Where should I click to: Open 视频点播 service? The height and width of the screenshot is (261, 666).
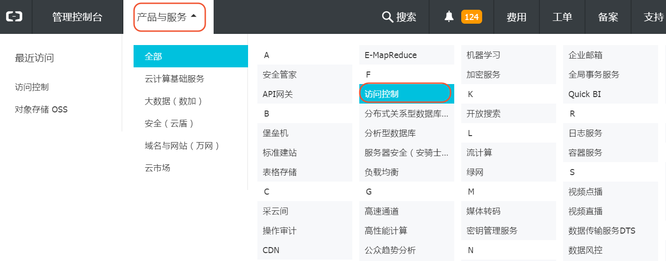coord(611,191)
